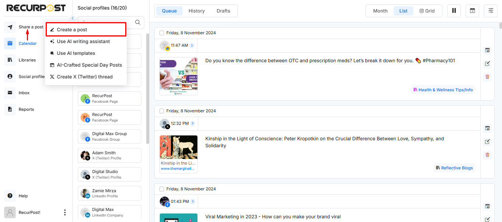The width and height of the screenshot is (502, 222).
Task: Select the RecurPost Facebook Page with green avatar
Action: (x=109, y=98)
